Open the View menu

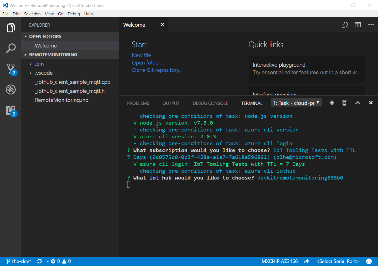pyautogui.click(x=49, y=14)
